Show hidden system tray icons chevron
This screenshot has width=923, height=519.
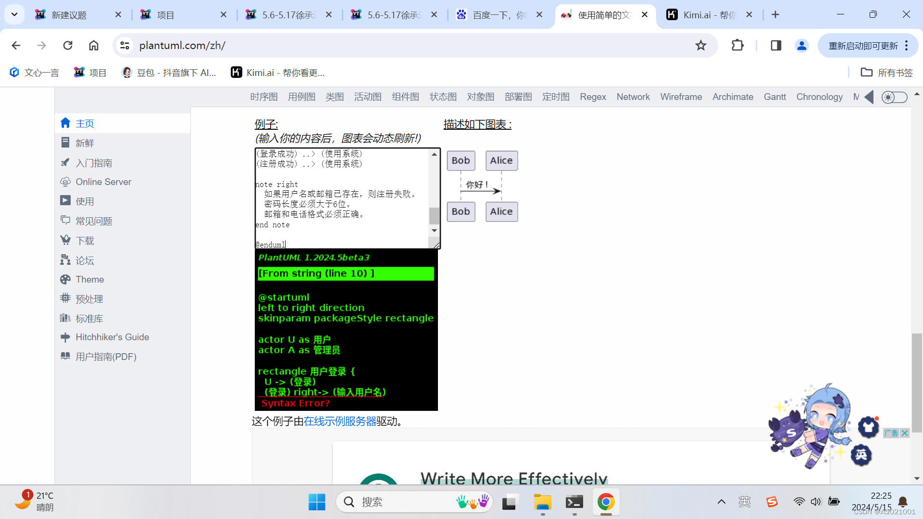pos(721,502)
